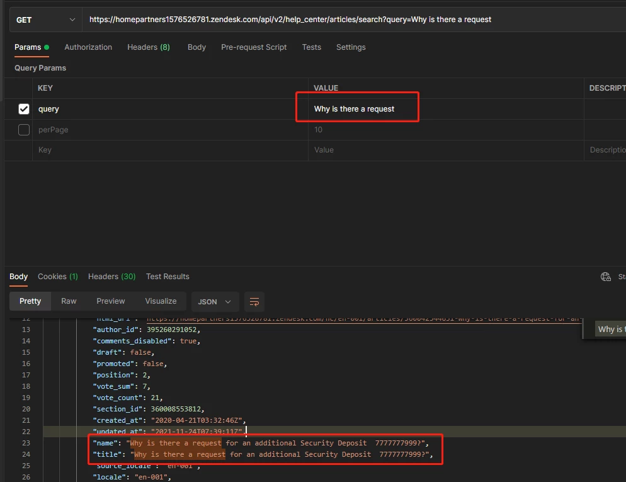Click the section_id value 360008553812
Screen dimensions: 626x482
(x=176, y=409)
